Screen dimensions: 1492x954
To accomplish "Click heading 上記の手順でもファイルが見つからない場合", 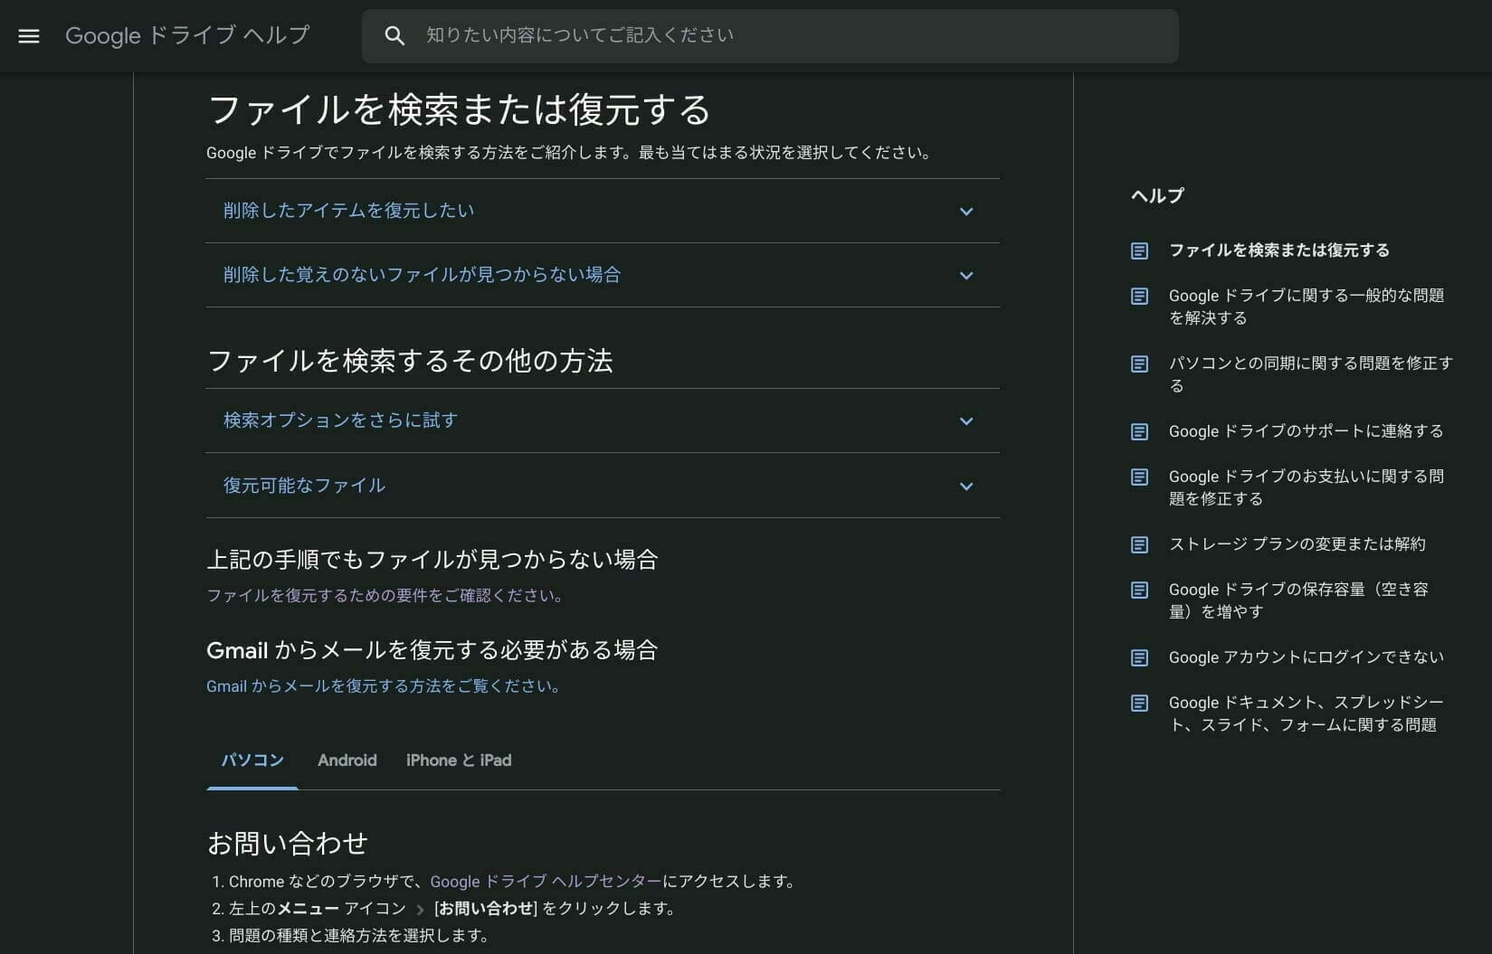I will tap(432, 560).
